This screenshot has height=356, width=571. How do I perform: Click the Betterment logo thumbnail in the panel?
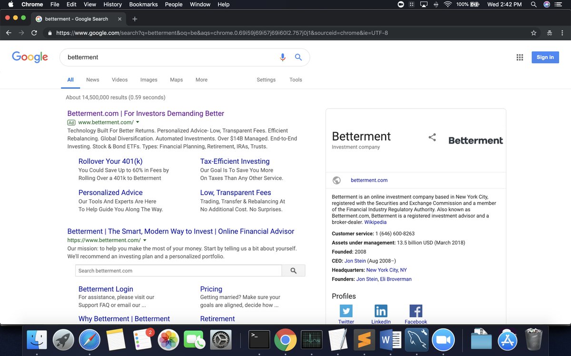pyautogui.click(x=475, y=141)
